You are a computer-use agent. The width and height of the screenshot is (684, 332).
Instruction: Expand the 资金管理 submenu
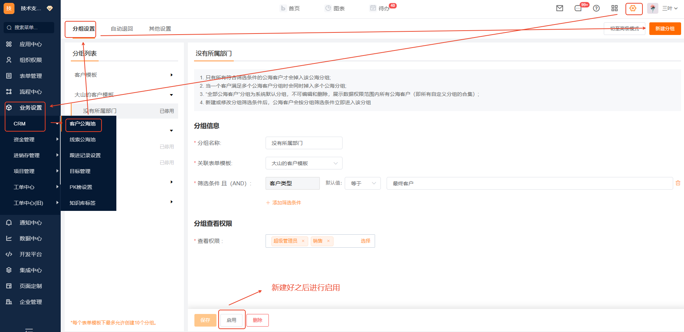coord(57,139)
